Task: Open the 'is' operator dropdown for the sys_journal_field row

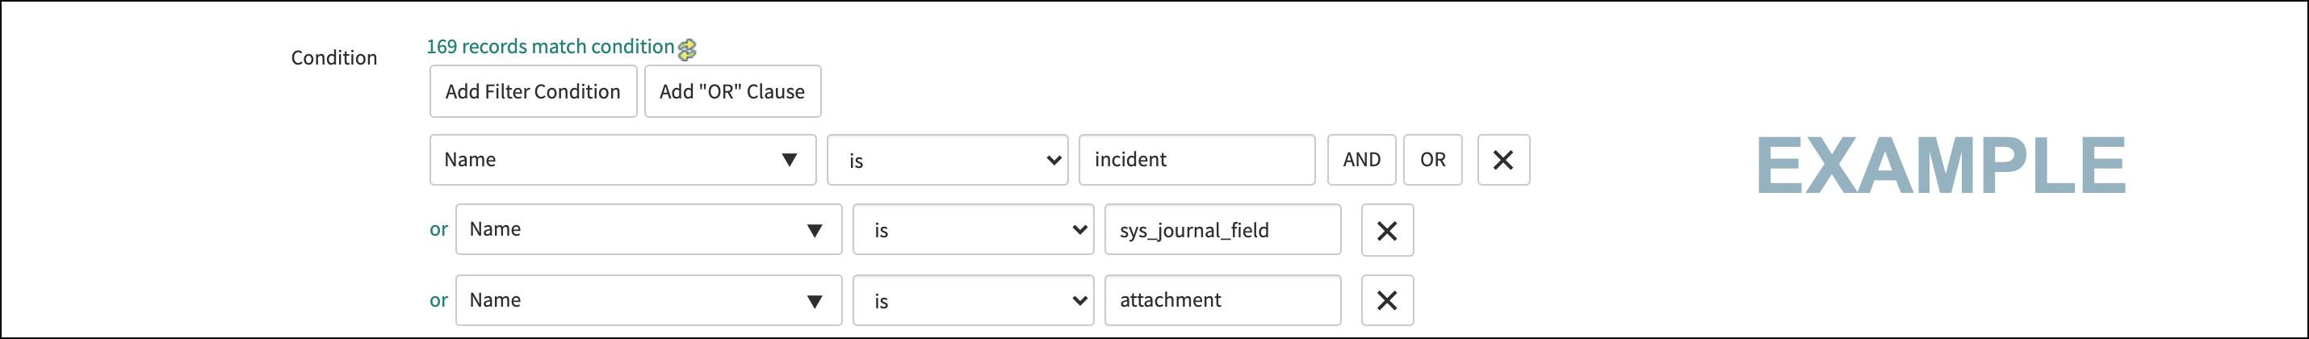Action: click(x=973, y=231)
